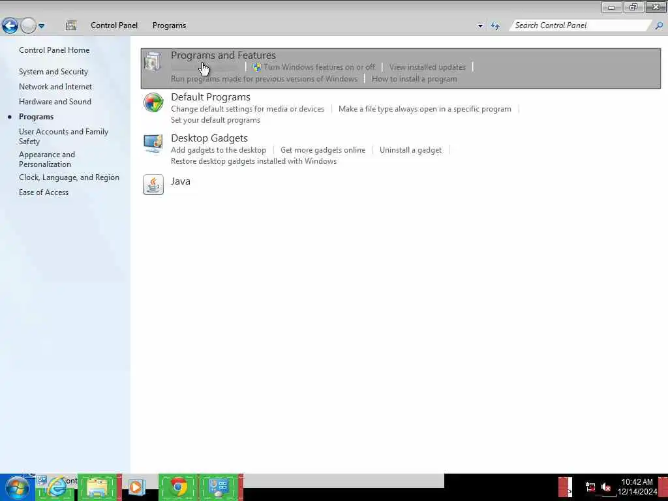Viewport: 668px width, 501px height.
Task: Restore down the Control Panel window
Action: pos(633,7)
